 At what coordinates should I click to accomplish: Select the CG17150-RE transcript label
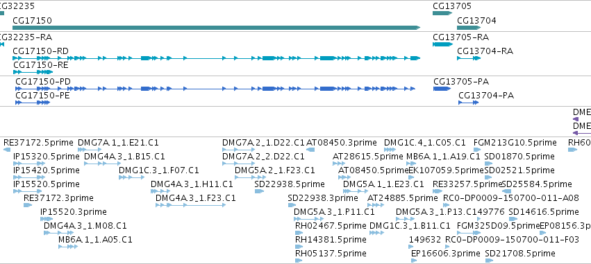point(41,65)
